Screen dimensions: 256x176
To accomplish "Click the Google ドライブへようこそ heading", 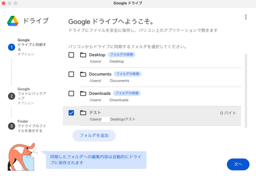I will (x=111, y=22).
